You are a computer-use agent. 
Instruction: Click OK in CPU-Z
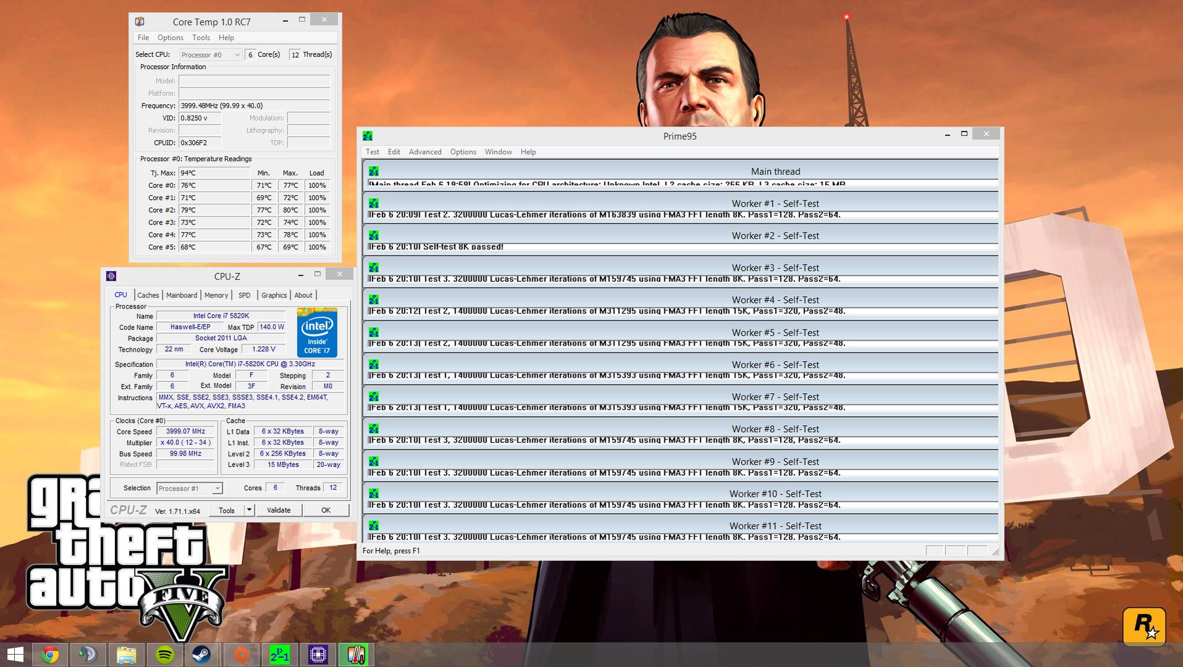click(326, 510)
